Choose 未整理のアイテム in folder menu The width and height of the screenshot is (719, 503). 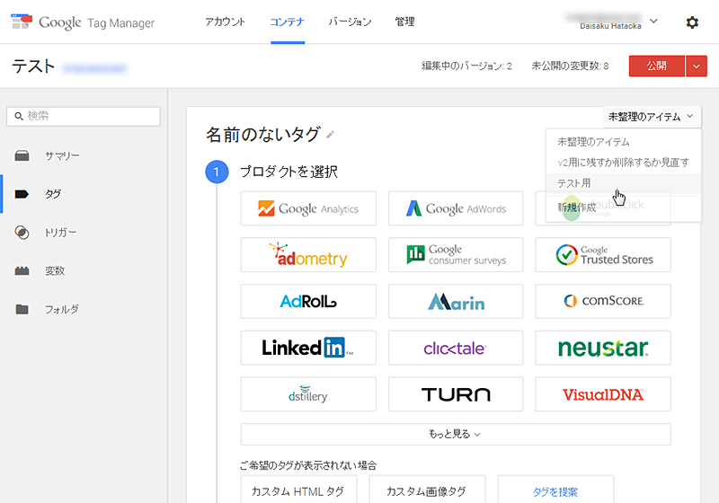[x=623, y=142]
